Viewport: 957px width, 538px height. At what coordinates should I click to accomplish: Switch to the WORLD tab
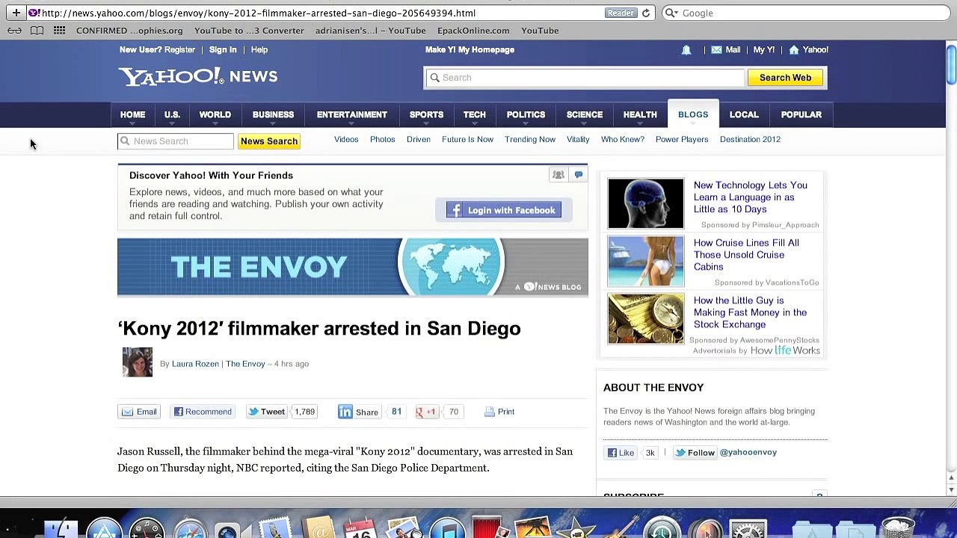215,115
